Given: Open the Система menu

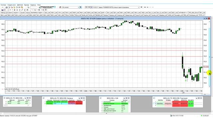Looking at the screenshot, I should (3, 5).
